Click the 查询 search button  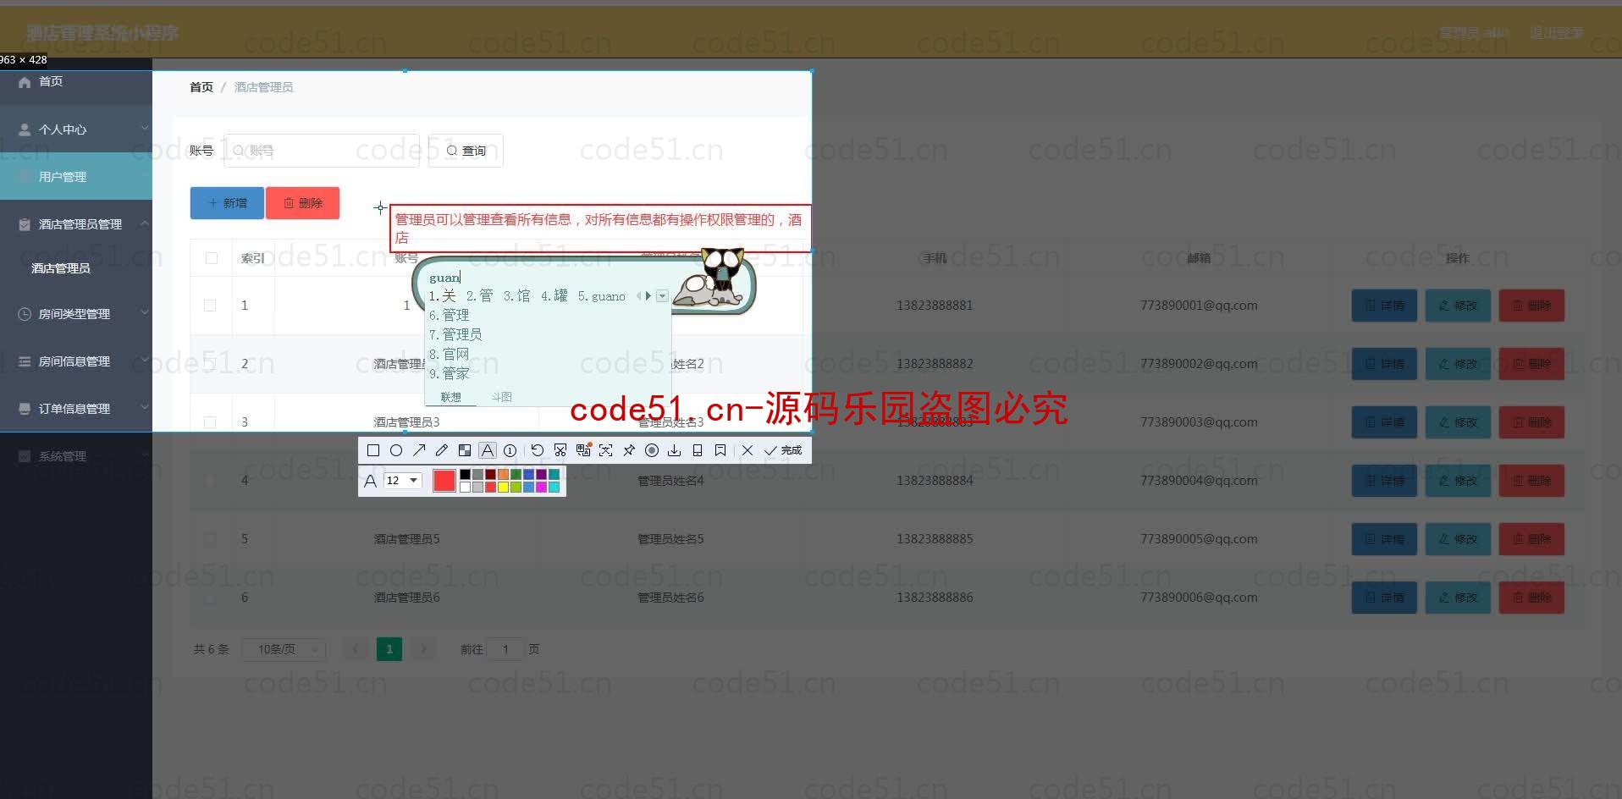tap(466, 151)
